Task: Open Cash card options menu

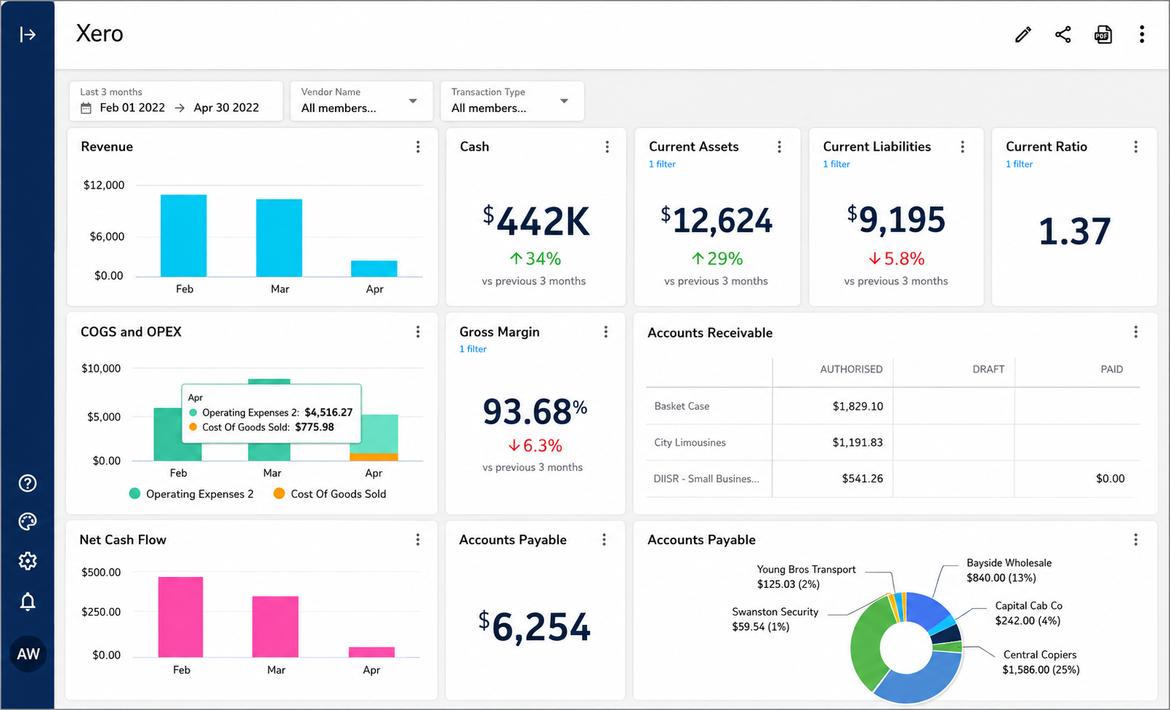Action: 607,147
